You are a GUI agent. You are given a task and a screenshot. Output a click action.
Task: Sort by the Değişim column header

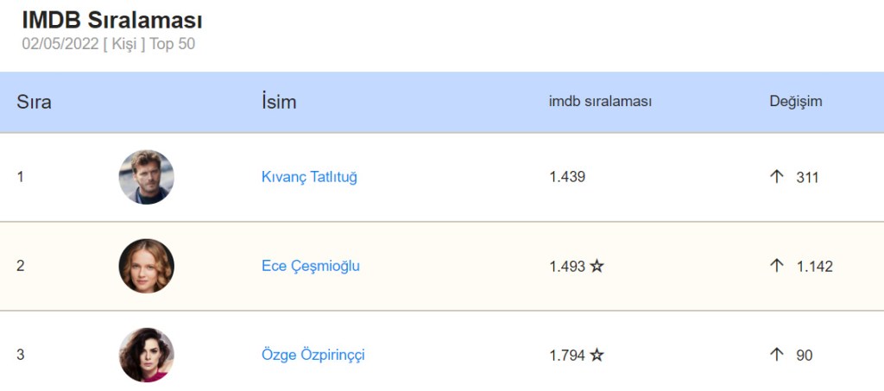tap(795, 102)
